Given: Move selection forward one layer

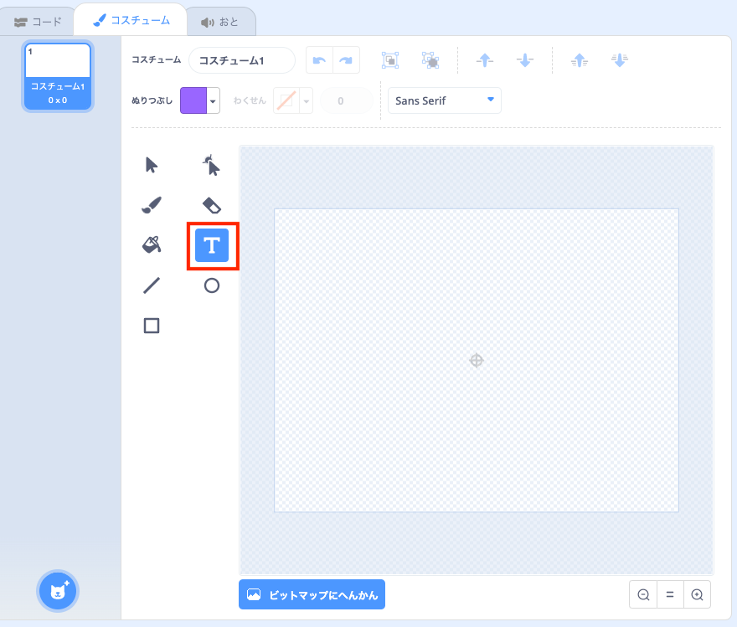Looking at the screenshot, I should [485, 60].
